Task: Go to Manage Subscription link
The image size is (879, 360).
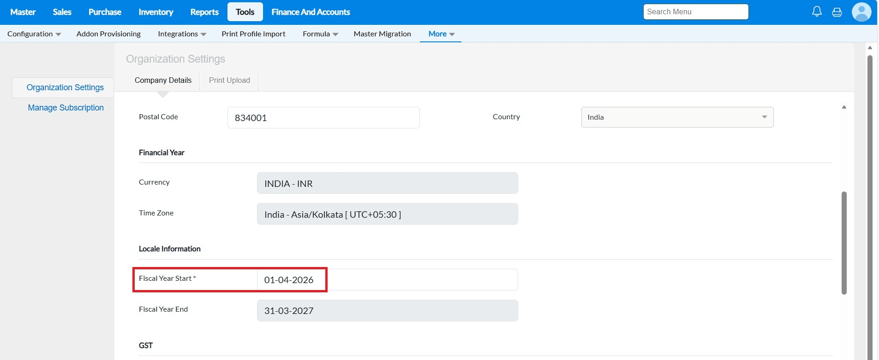Action: [66, 108]
